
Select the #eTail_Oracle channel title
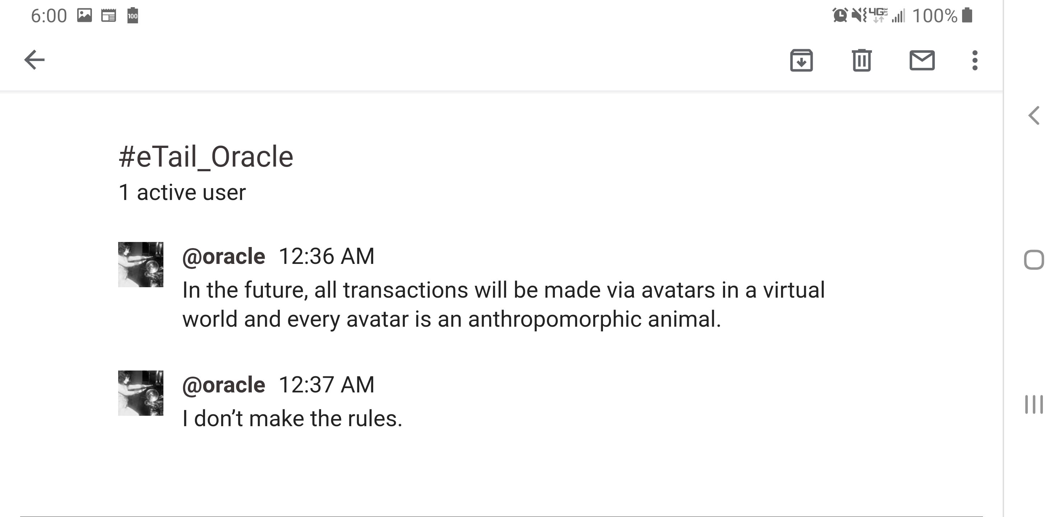[205, 157]
